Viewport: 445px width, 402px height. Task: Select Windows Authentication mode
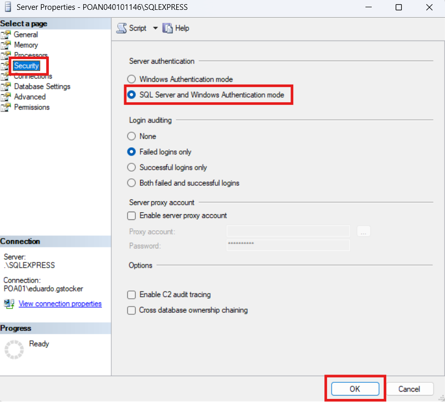[x=132, y=79]
